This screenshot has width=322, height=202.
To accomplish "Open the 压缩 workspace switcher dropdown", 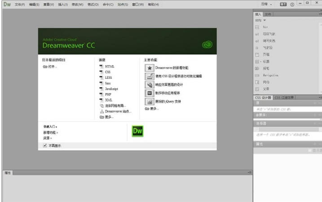I will (x=266, y=4).
